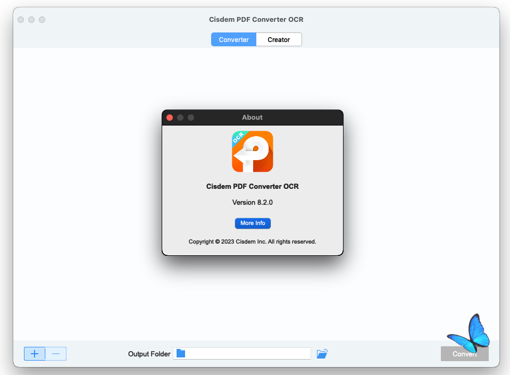Click the Version 8.2.0 text
Screen dimensions: 510x375
pos(253,202)
